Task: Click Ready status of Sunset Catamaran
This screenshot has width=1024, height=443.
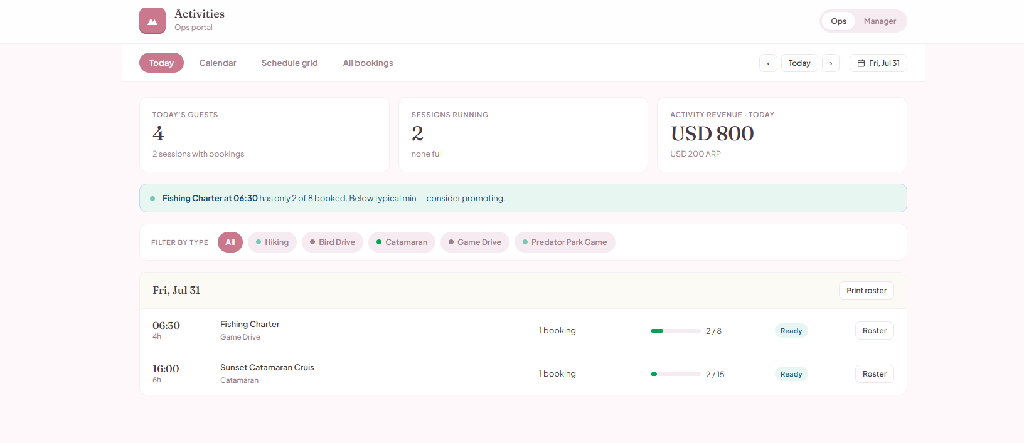Action: tap(791, 374)
